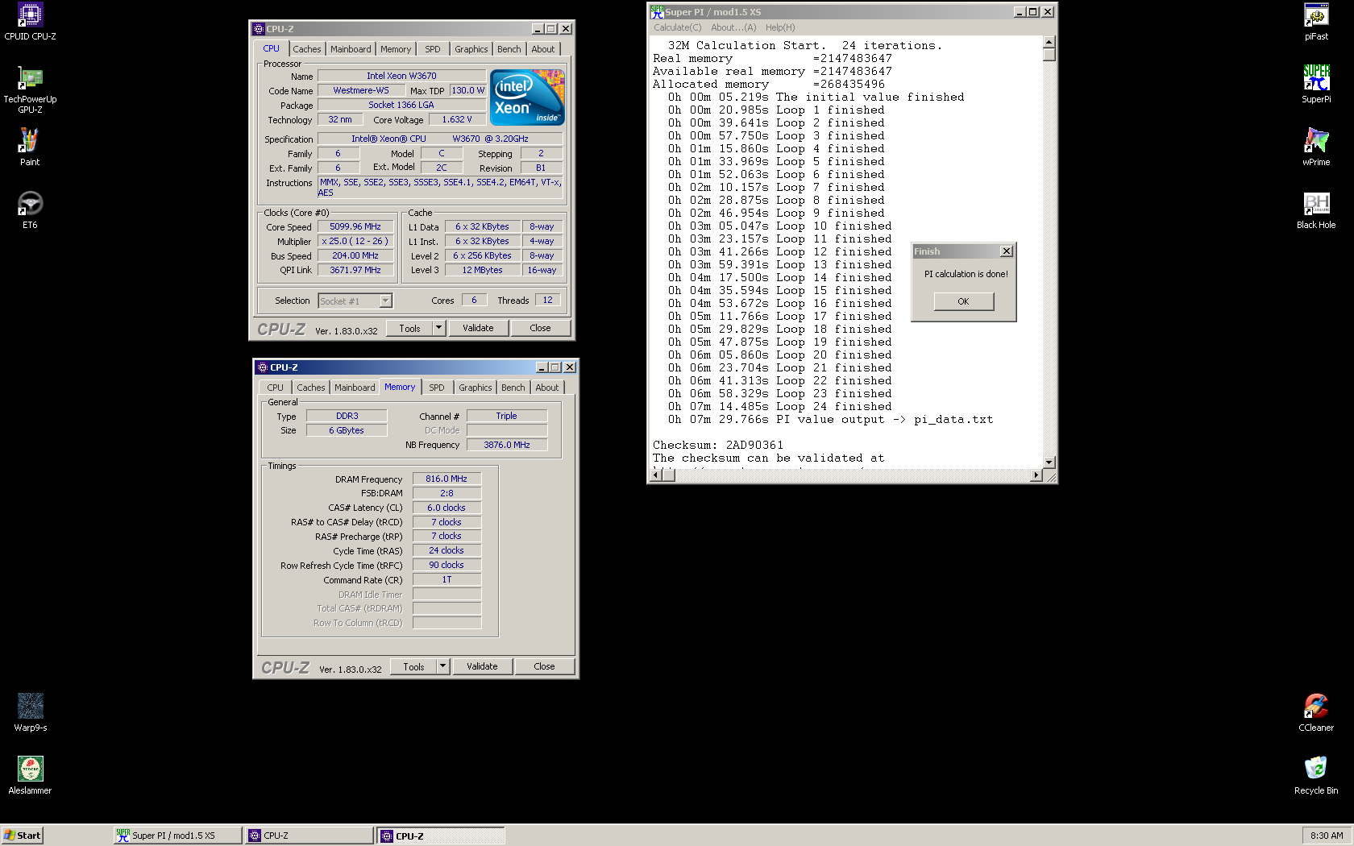Image resolution: width=1354 pixels, height=846 pixels.
Task: Click the Intel Xeon inside logo
Action: coord(528,97)
